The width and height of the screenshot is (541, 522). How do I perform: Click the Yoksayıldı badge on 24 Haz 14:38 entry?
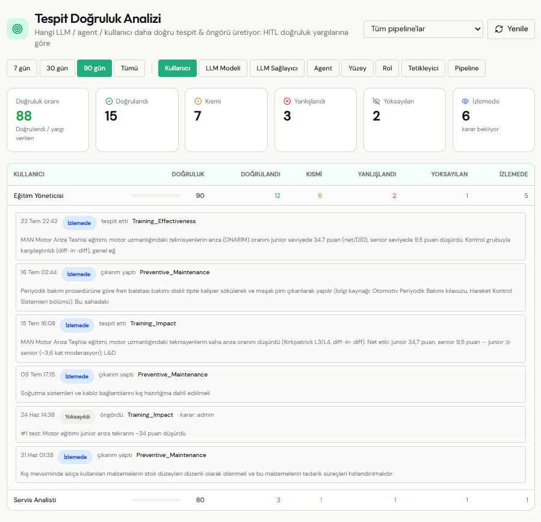77,417
